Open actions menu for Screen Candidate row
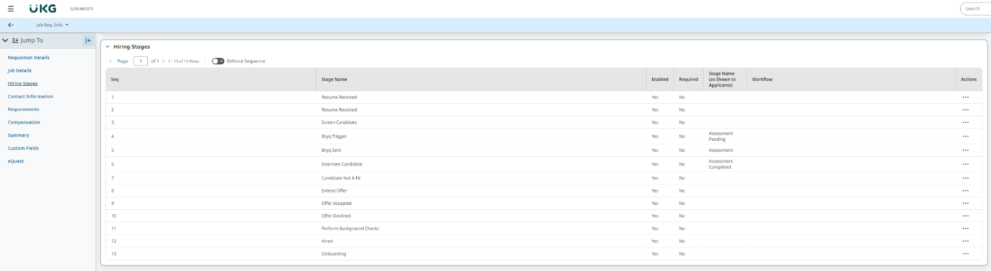The image size is (991, 271). tap(965, 122)
